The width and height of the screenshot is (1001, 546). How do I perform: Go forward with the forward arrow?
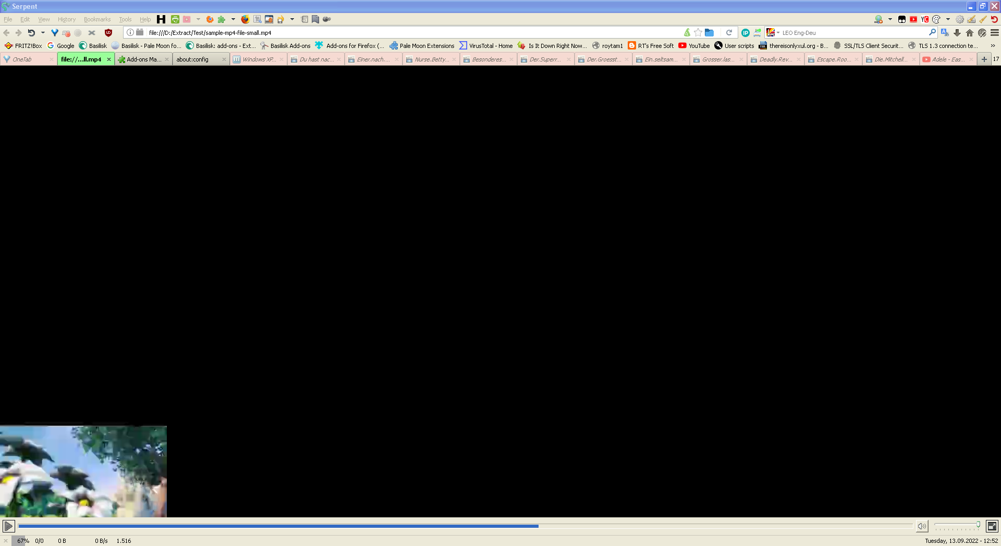19,32
